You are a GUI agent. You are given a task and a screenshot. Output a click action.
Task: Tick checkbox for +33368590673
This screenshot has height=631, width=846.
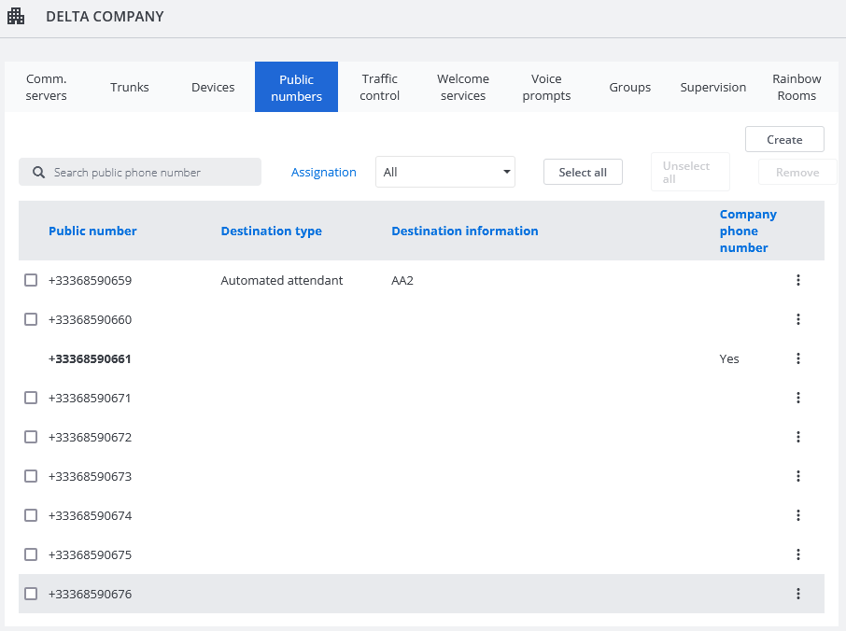[31, 476]
